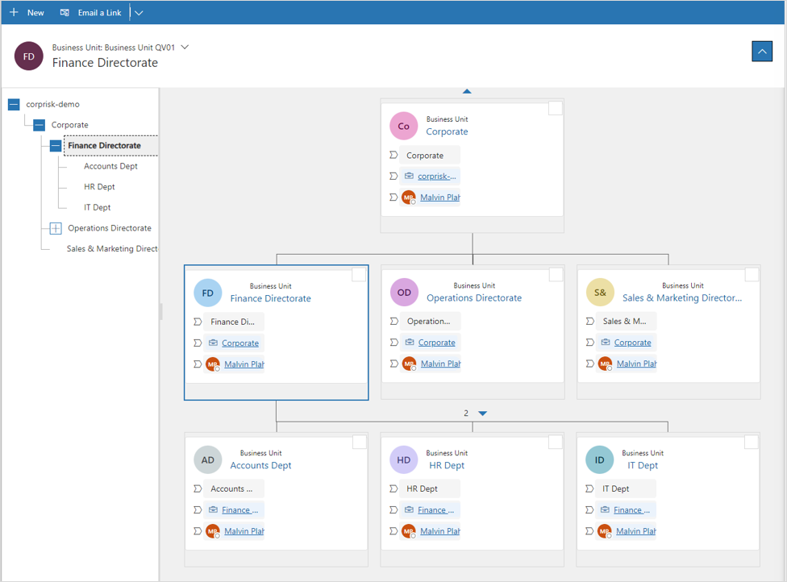
Task: Open Malvin Plah link on the IT Dept card
Action: tap(636, 531)
